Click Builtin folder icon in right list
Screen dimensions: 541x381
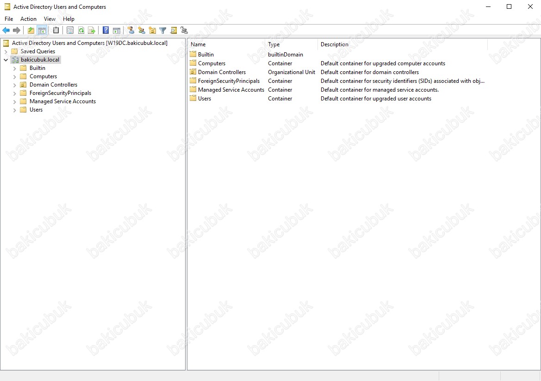[193, 54]
